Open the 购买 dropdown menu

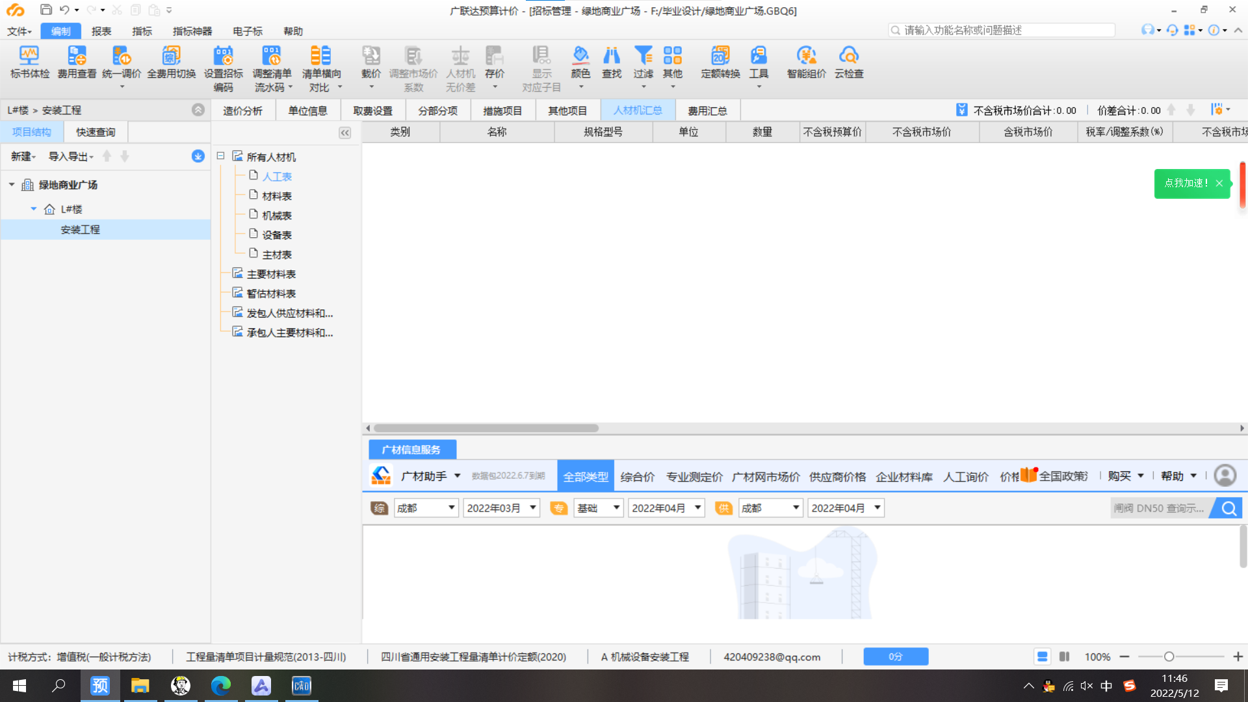coord(1126,476)
